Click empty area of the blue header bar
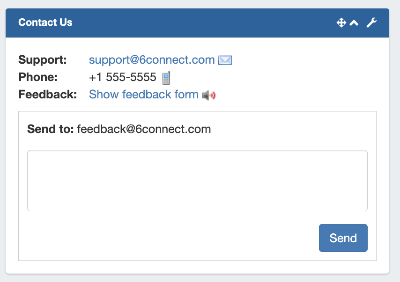 (x=201, y=22)
